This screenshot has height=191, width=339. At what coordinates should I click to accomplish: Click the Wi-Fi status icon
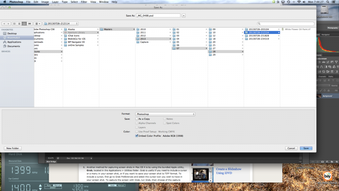tap(299, 2)
